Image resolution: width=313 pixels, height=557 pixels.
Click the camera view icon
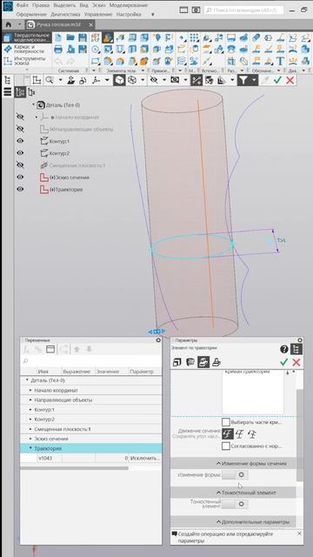175,80
